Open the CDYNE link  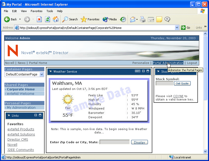click(178, 96)
